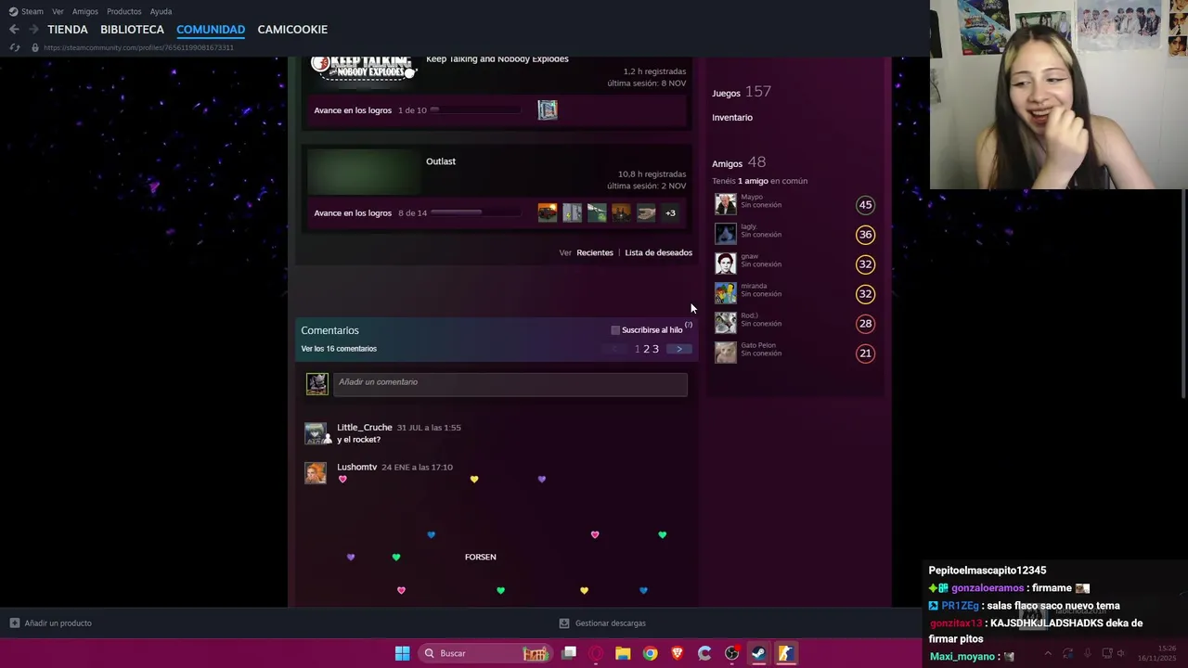Open OBS Studio from the taskbar
1188x668 pixels.
click(731, 653)
